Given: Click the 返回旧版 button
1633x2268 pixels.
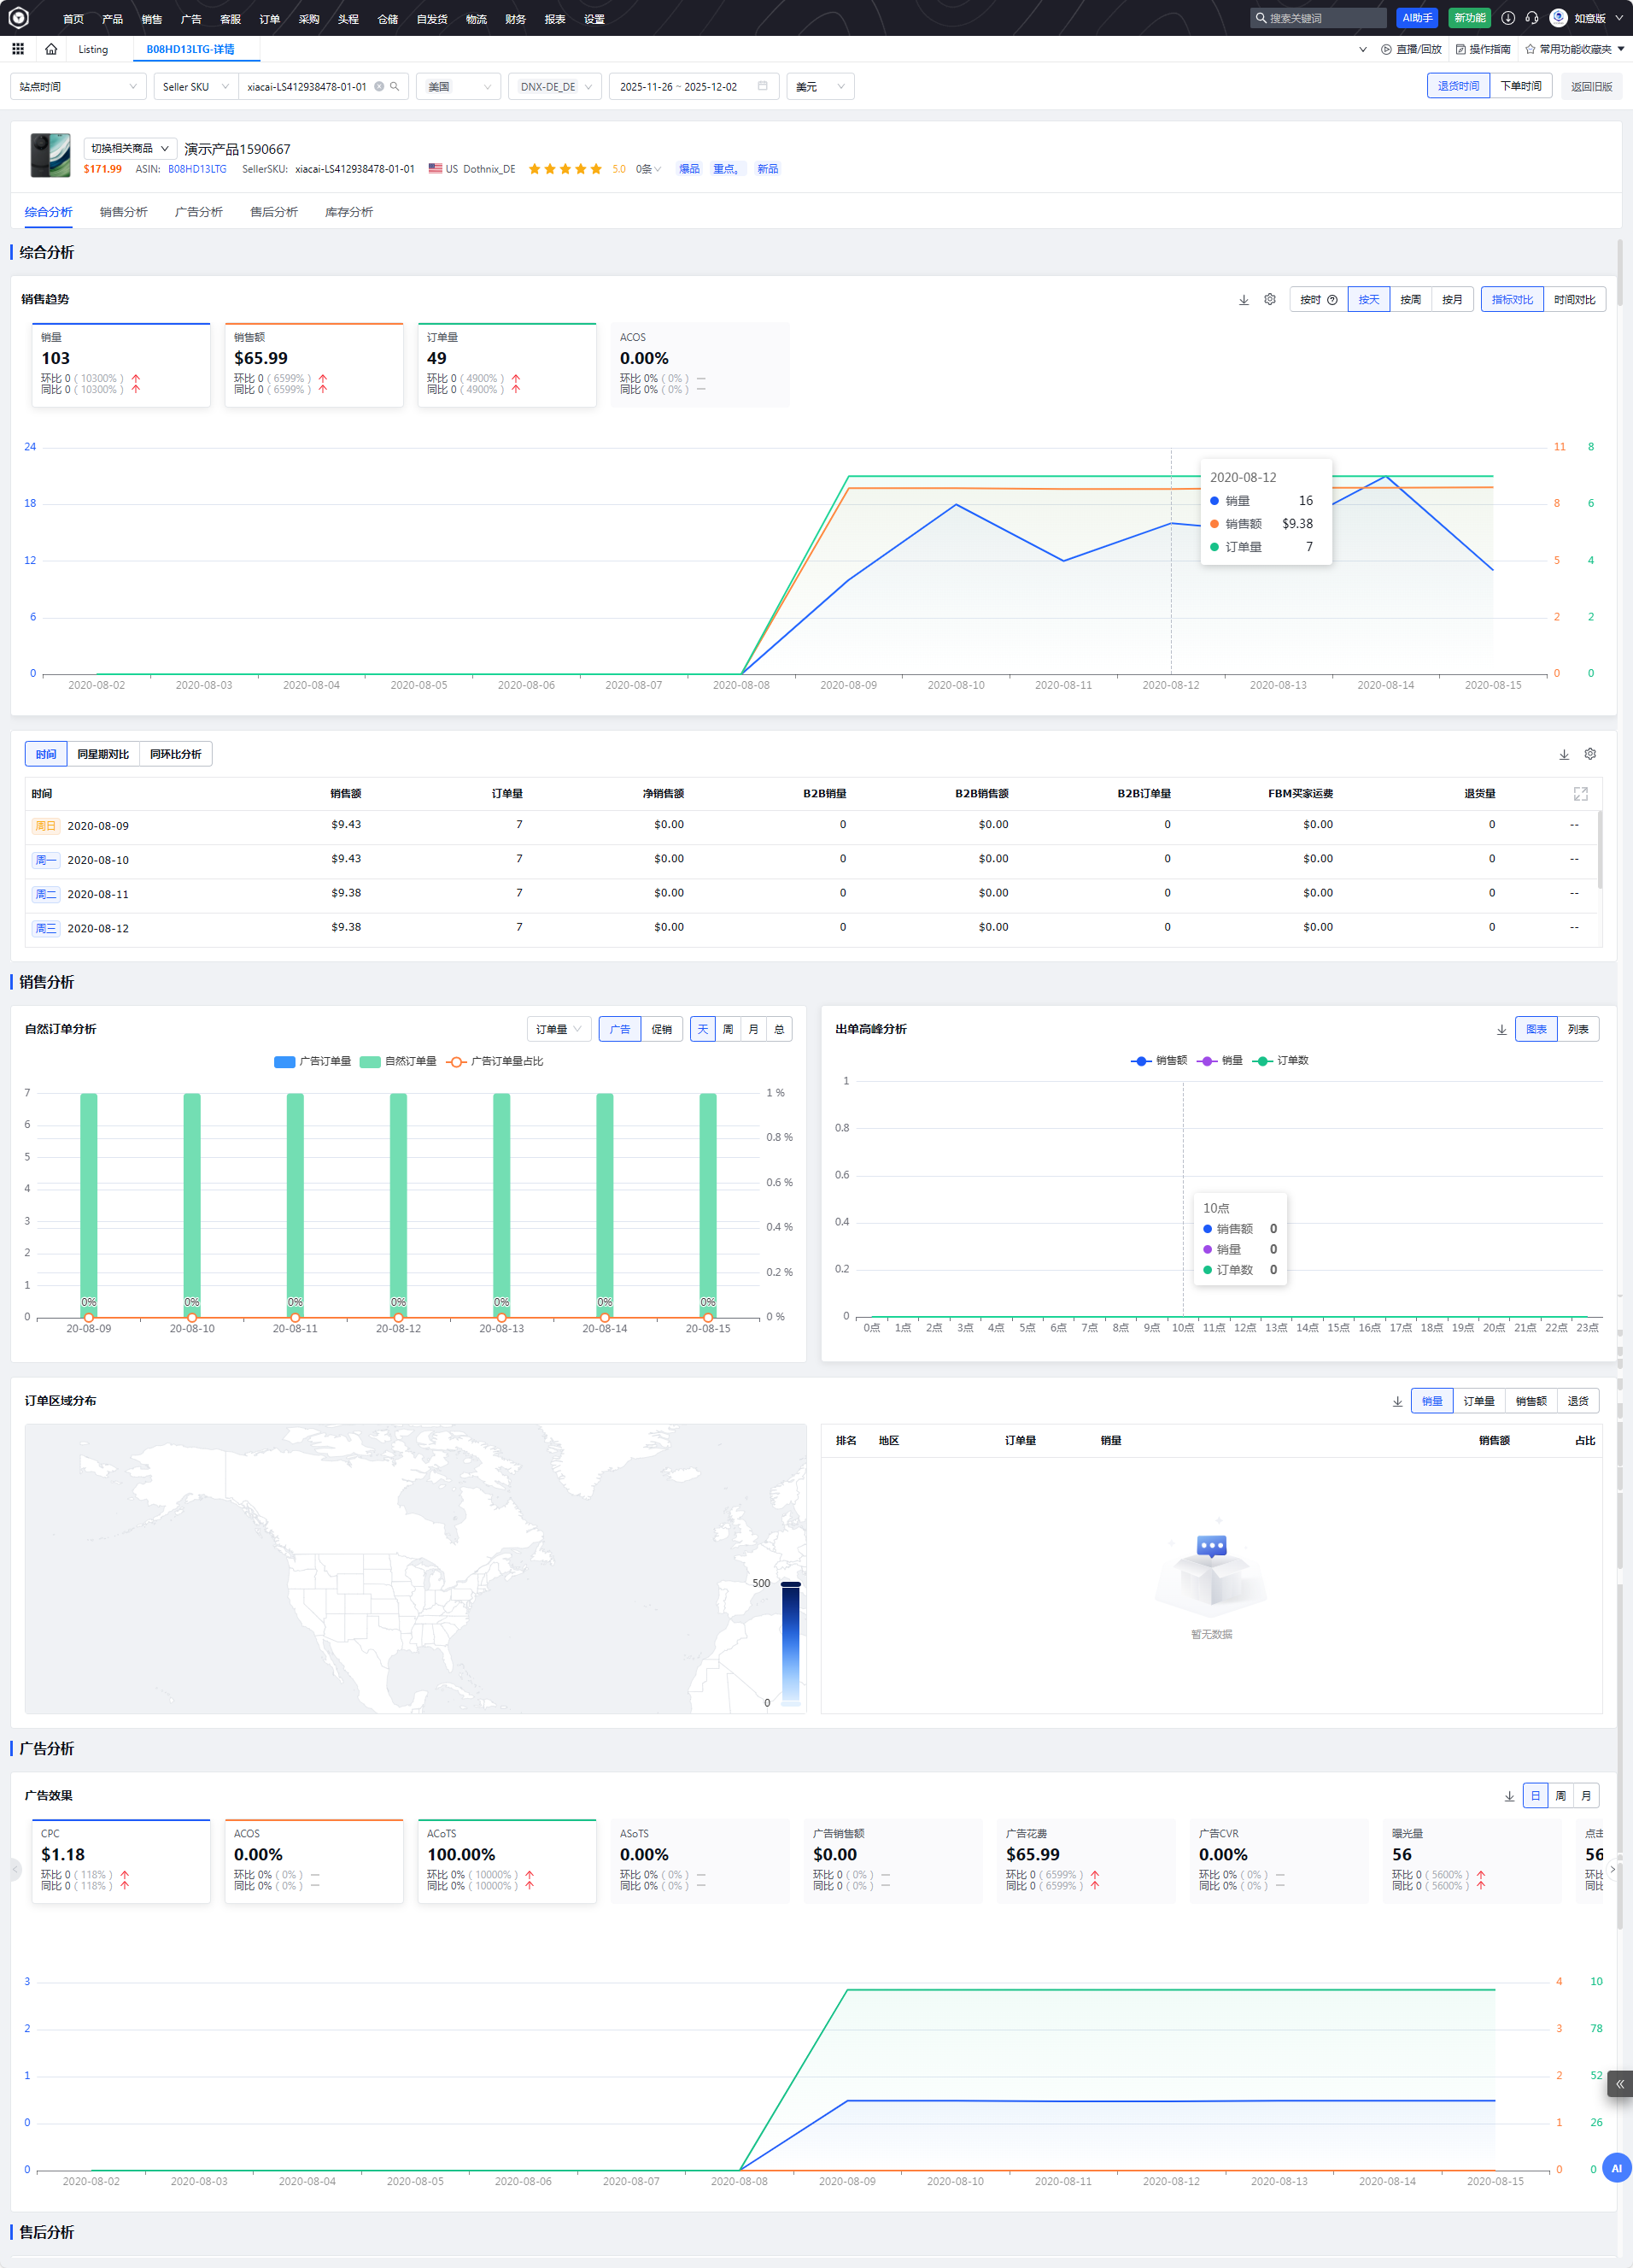Looking at the screenshot, I should point(1591,87).
